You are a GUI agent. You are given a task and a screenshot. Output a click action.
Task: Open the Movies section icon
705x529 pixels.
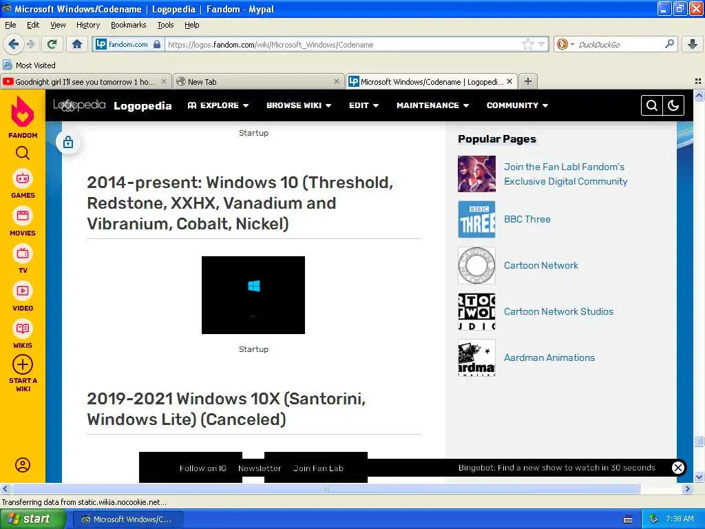(x=23, y=216)
